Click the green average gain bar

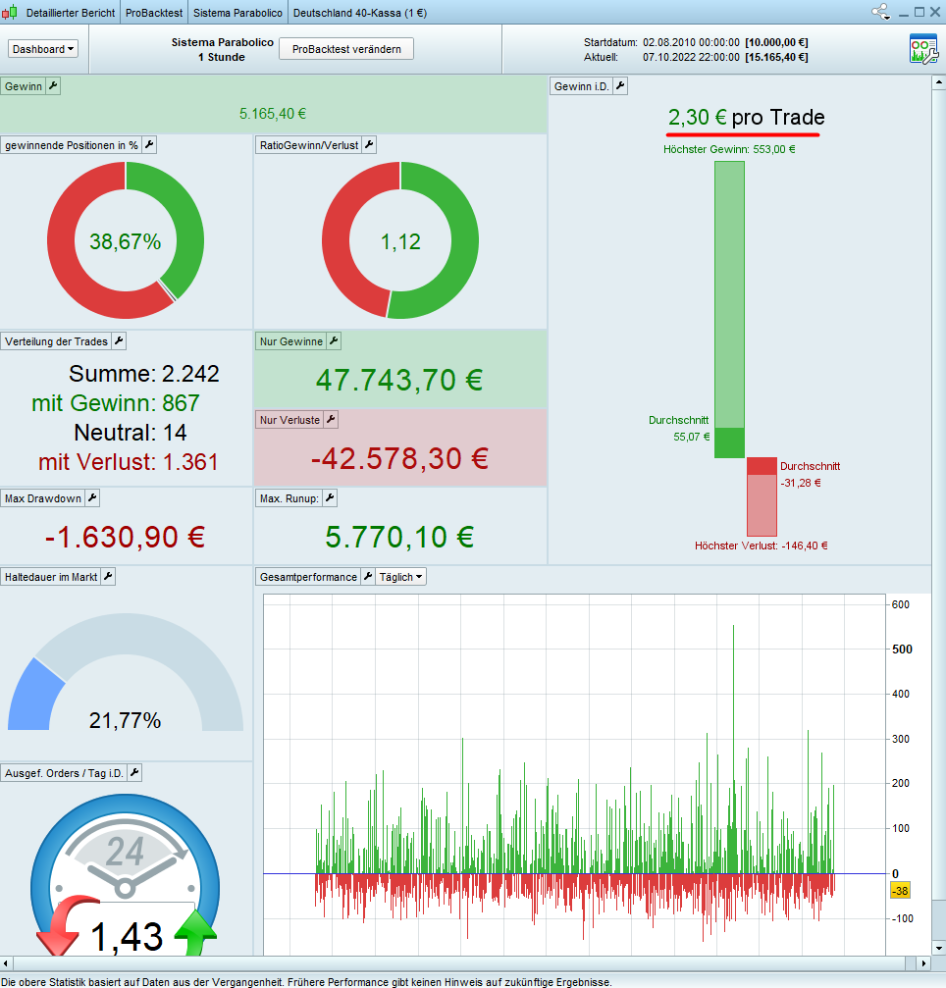pos(729,442)
